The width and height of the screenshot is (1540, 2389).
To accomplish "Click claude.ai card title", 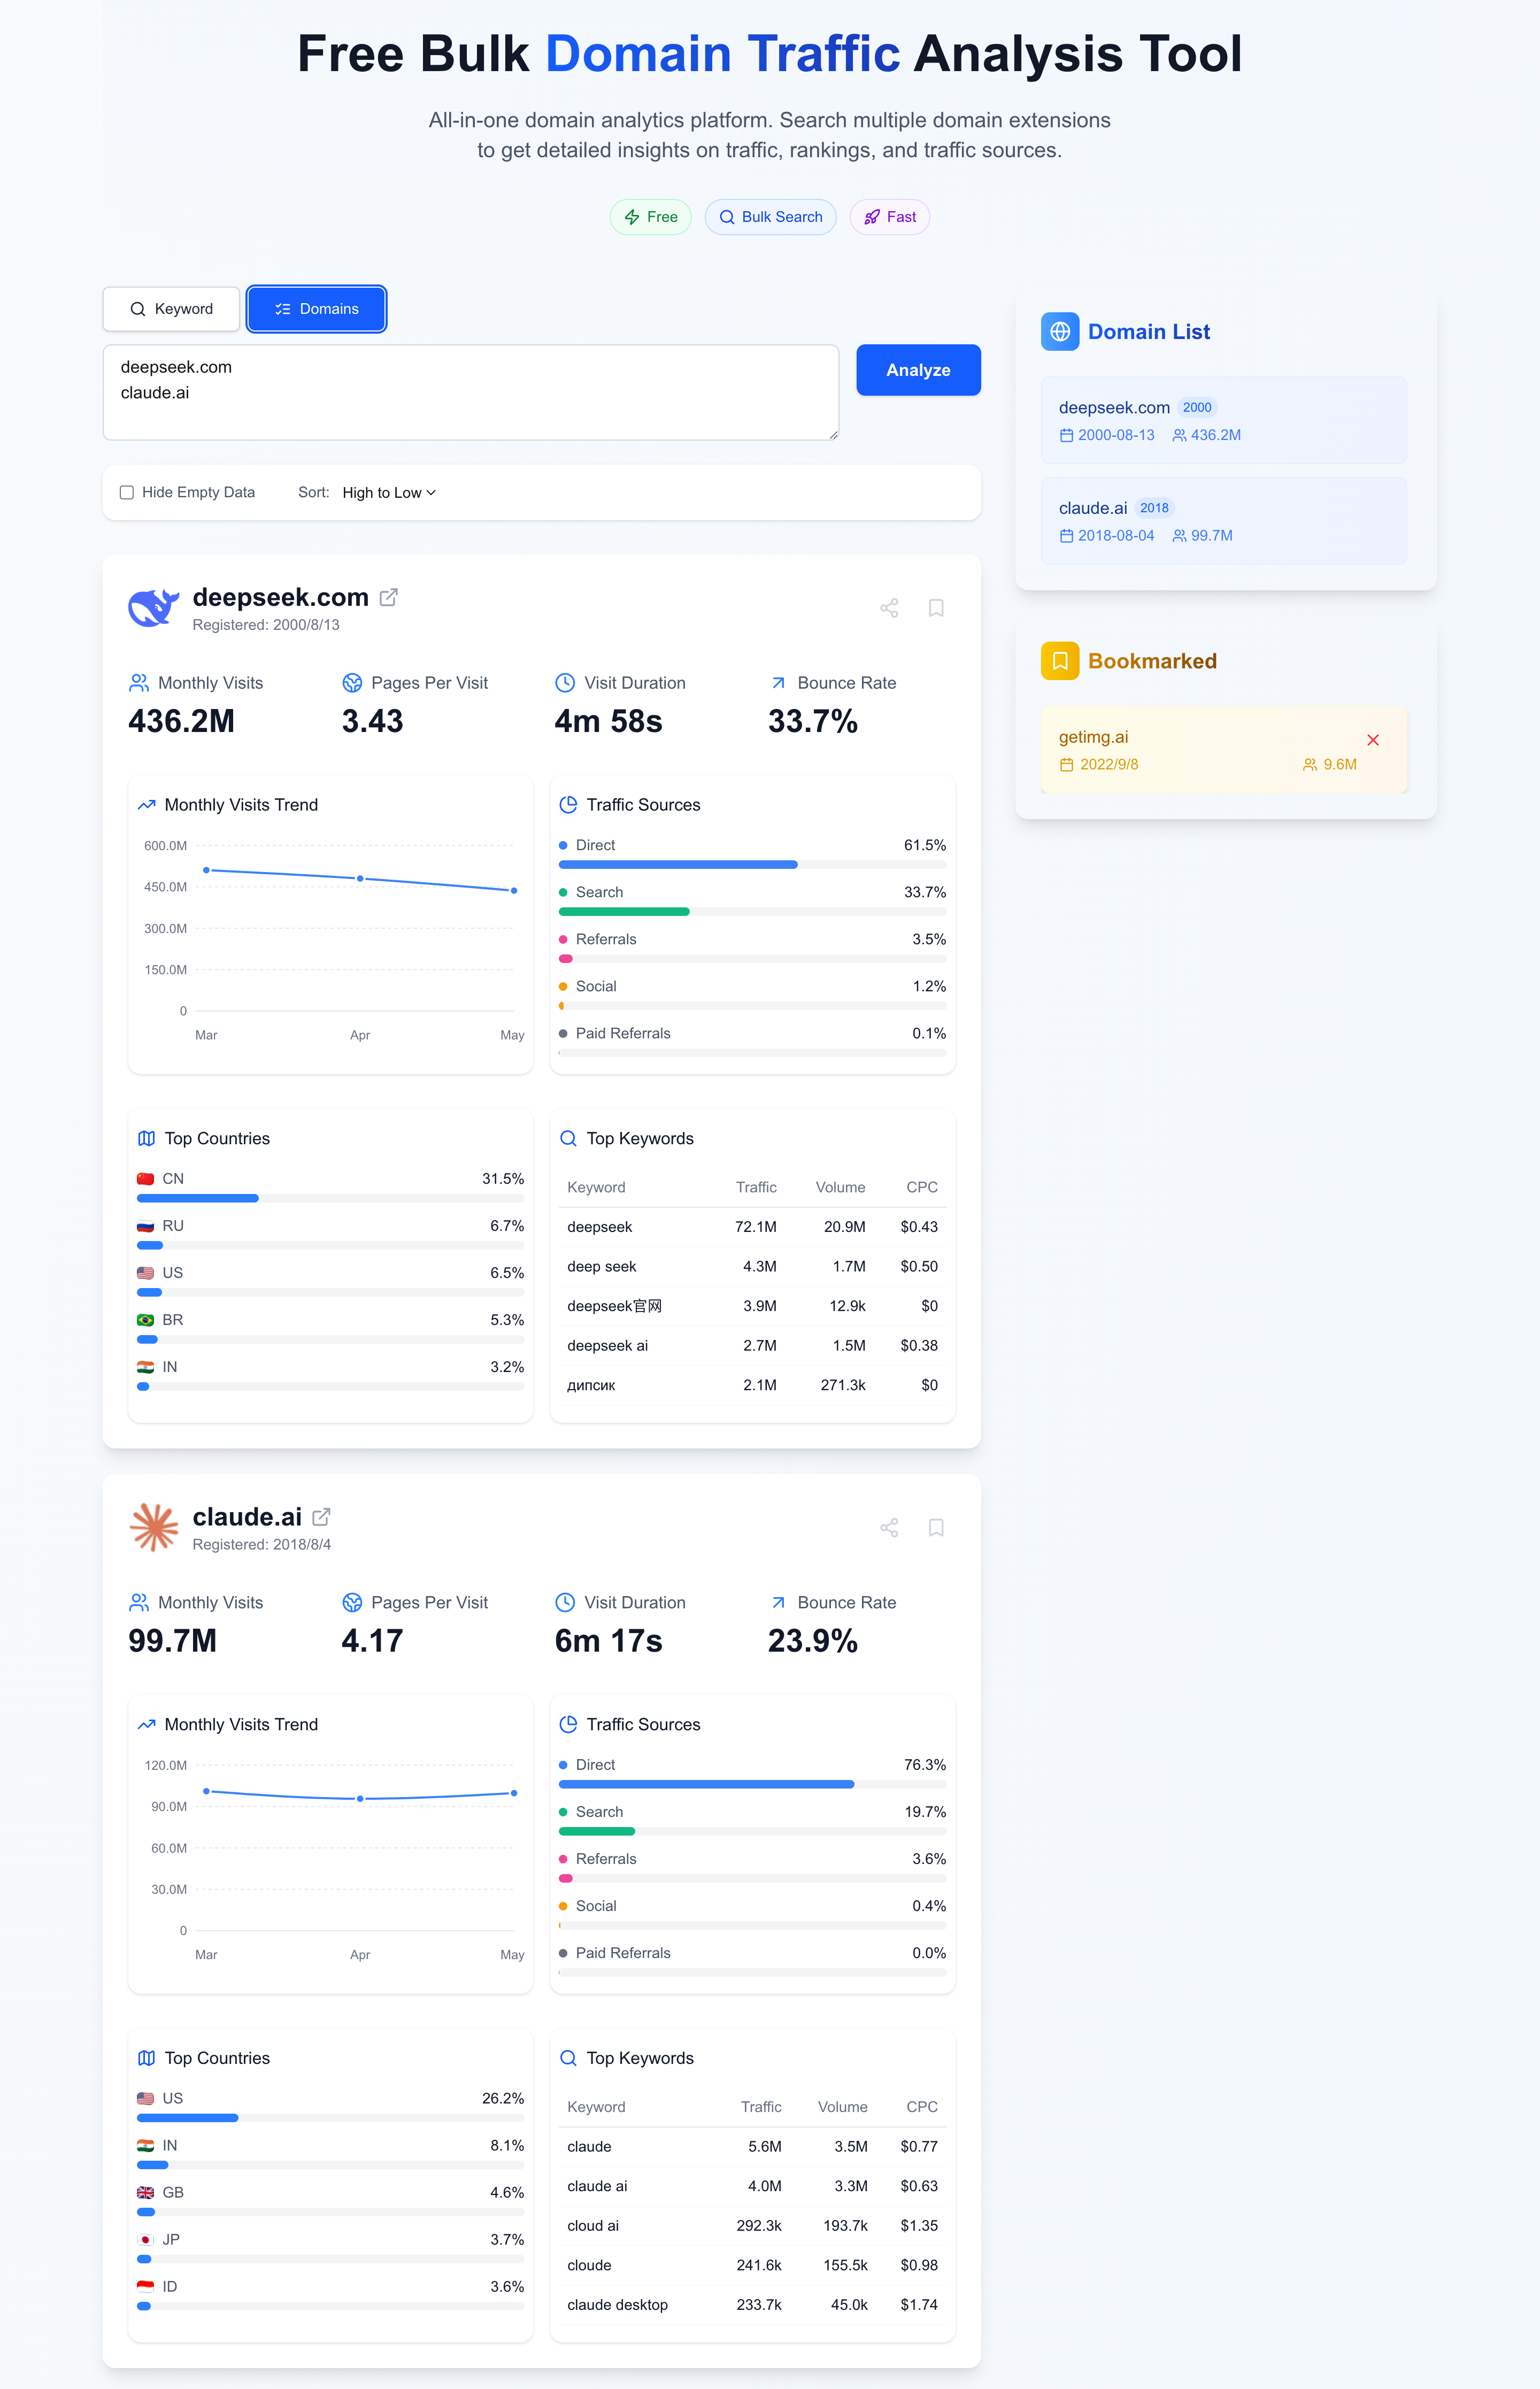I will (247, 1517).
